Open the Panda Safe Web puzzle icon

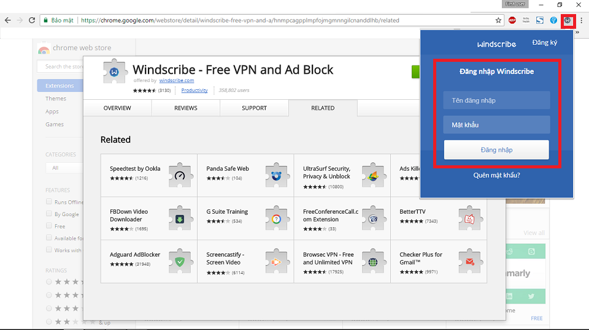pyautogui.click(x=277, y=175)
